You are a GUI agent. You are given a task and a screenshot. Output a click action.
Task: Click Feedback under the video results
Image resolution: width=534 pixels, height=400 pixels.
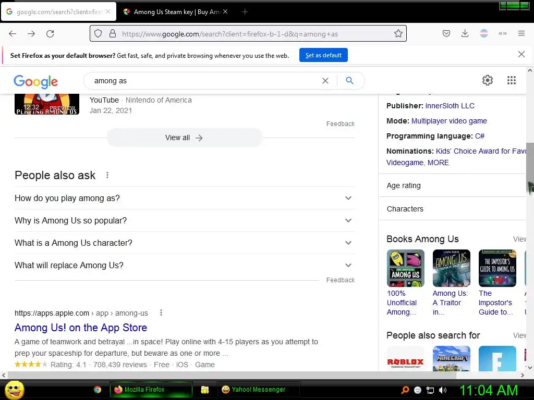tap(340, 124)
